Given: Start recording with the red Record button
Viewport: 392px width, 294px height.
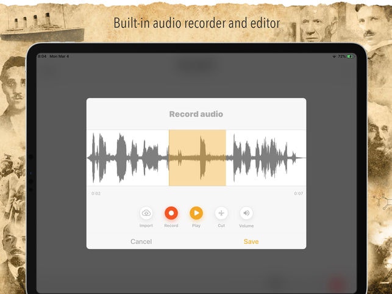Looking at the screenshot, I should pos(171,213).
